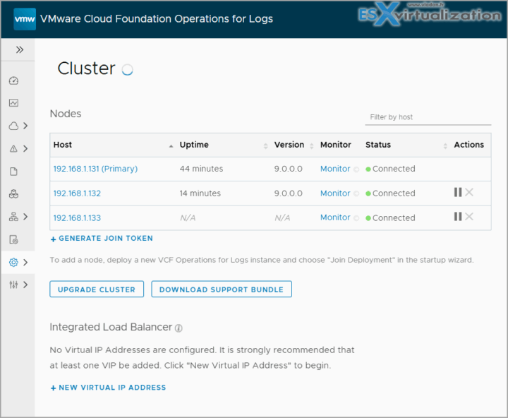
Task: Click New Virtual IP Address
Action: [x=108, y=388]
